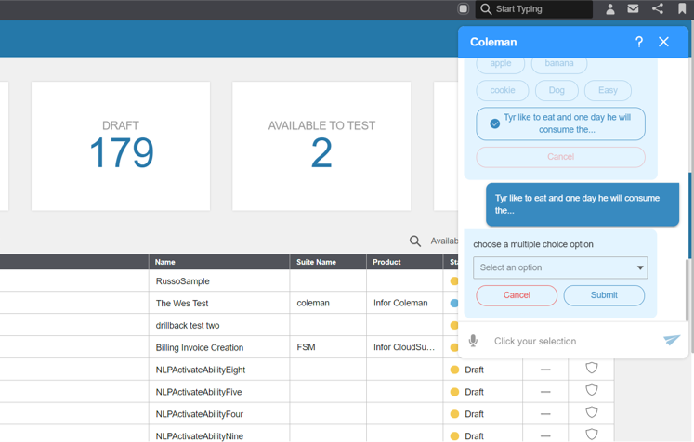Click the NLPActivateAbilityFive name
694x442 pixels.
point(198,392)
